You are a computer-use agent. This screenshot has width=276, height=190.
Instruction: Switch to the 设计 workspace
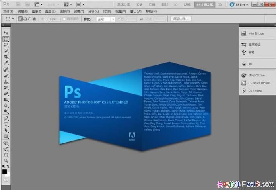(x=139, y=4)
